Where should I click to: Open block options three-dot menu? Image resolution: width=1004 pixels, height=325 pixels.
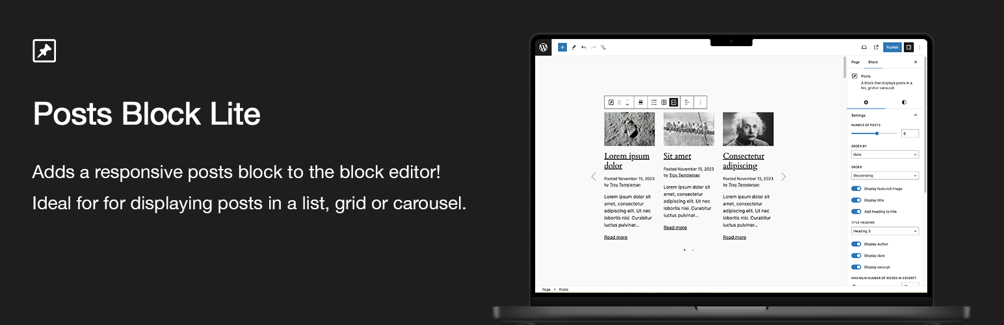[x=700, y=102]
